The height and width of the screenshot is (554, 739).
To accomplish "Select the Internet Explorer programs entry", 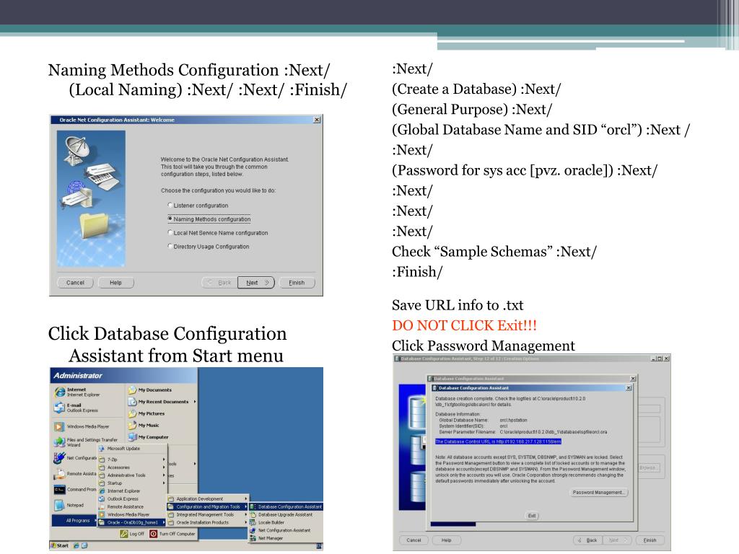I will click(x=132, y=491).
